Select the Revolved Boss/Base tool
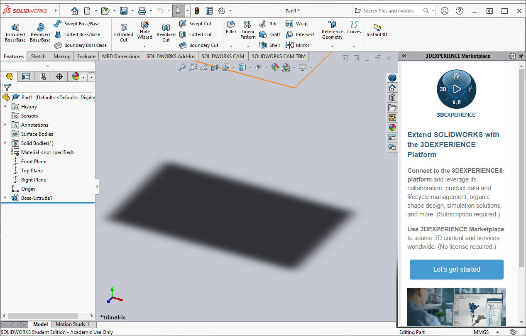Screen dimensions: 526x336 (x=40, y=33)
